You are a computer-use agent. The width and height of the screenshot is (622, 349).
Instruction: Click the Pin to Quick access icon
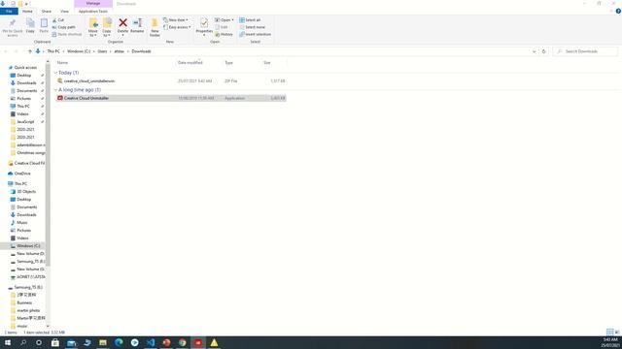coord(13,23)
